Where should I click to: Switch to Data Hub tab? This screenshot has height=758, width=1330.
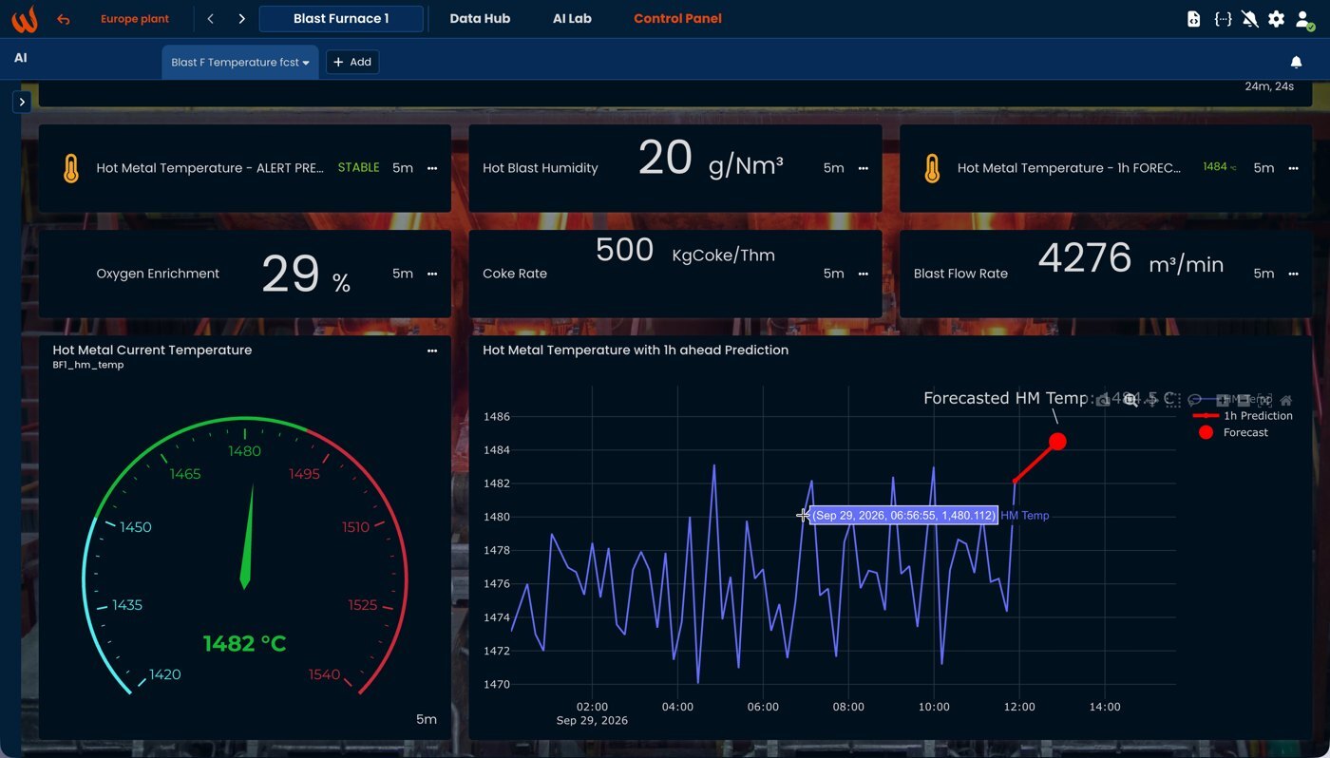point(480,19)
